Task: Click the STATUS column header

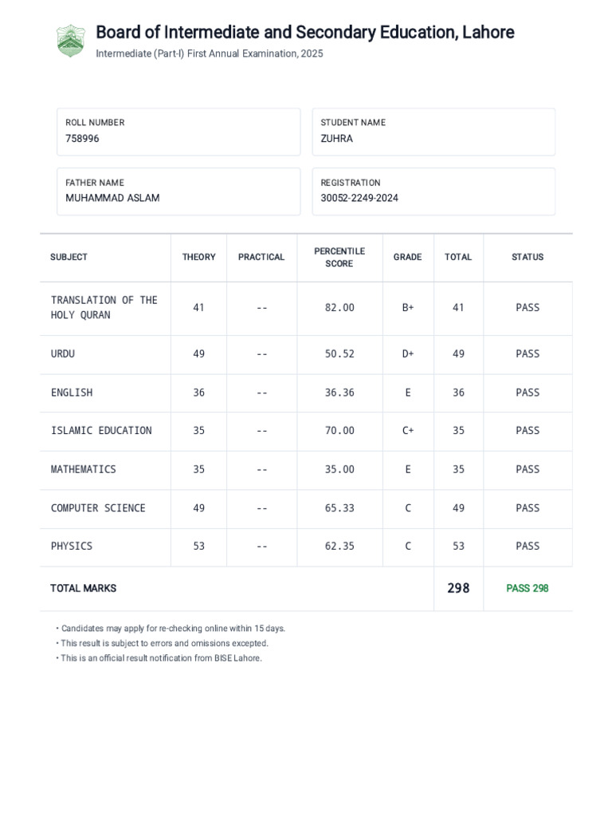Action: click(528, 257)
